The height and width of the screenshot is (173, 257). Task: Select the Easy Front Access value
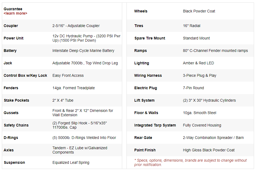[68, 75]
